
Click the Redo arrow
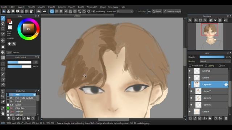(x=44, y=11)
